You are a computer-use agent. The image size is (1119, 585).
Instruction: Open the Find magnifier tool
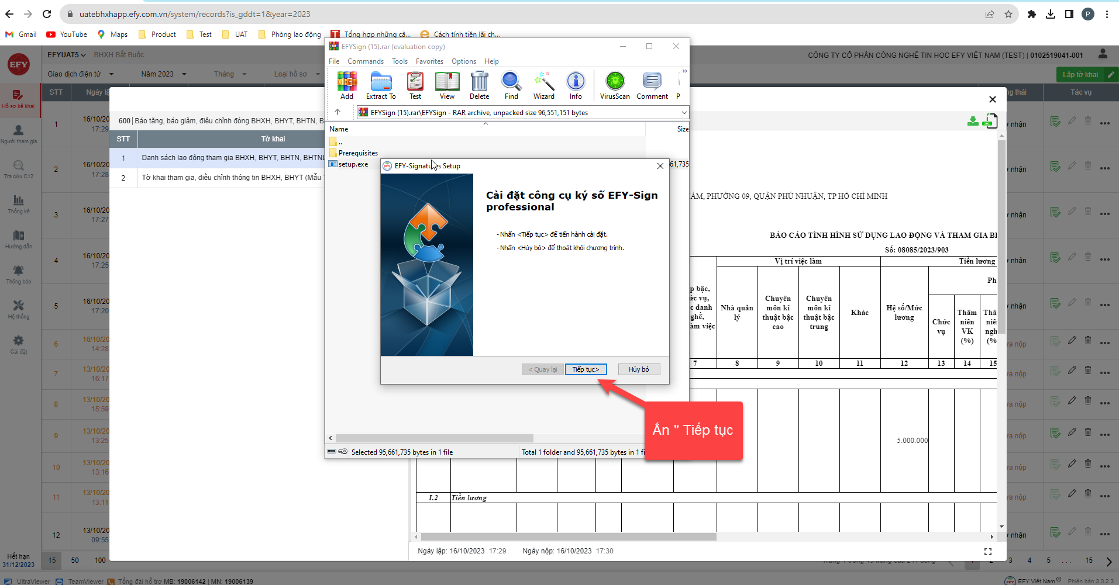point(511,85)
